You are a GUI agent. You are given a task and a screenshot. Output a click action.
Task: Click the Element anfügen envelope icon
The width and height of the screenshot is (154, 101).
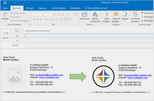[x=116, y=14]
